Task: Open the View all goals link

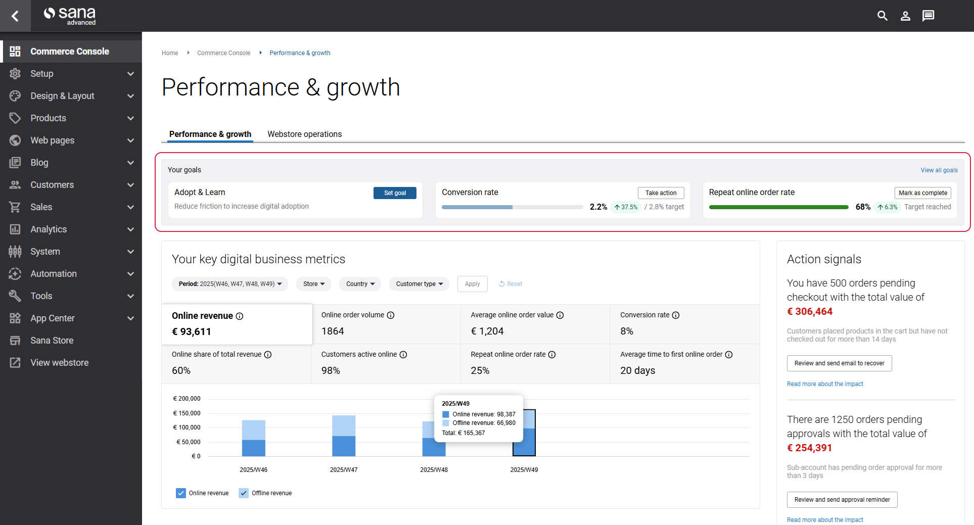Action: pos(939,170)
